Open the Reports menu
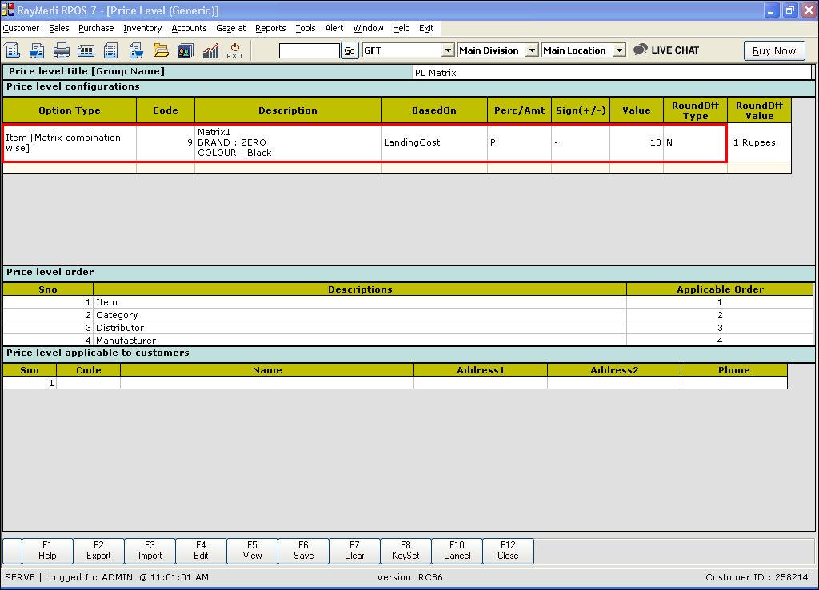The height and width of the screenshot is (590, 819). point(270,28)
